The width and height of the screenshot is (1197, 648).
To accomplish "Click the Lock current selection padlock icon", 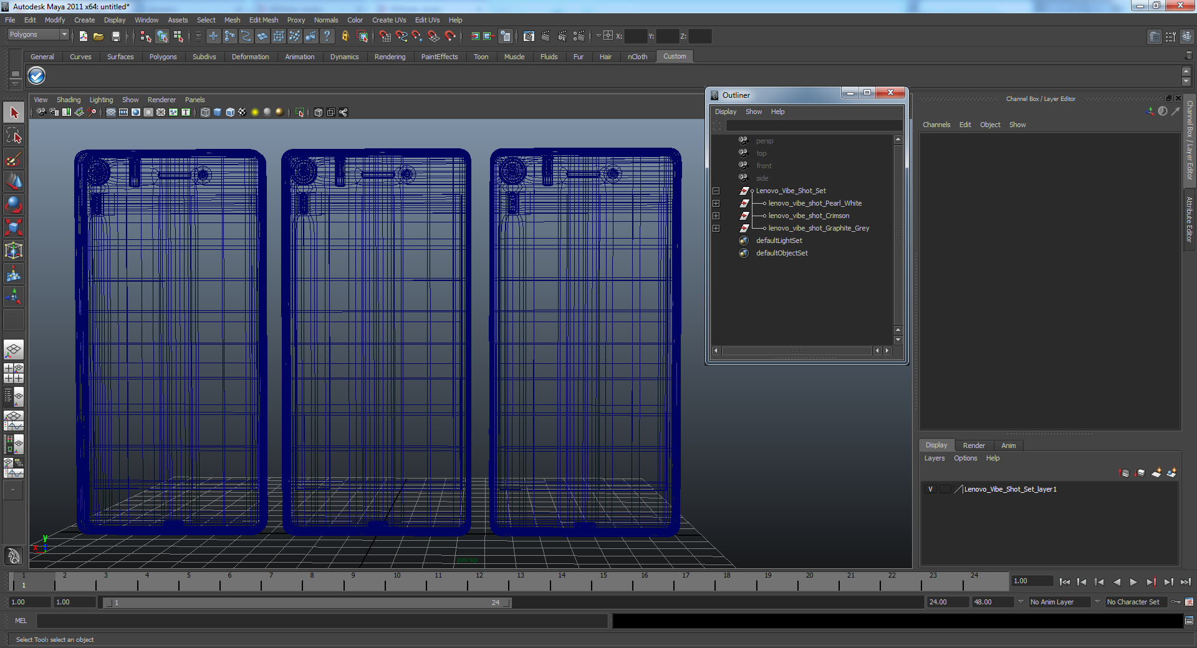I will pos(345,36).
